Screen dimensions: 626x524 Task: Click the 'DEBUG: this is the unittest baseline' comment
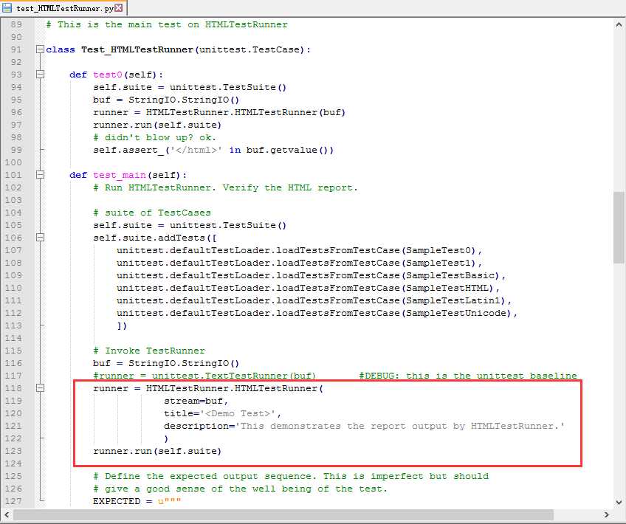point(468,376)
